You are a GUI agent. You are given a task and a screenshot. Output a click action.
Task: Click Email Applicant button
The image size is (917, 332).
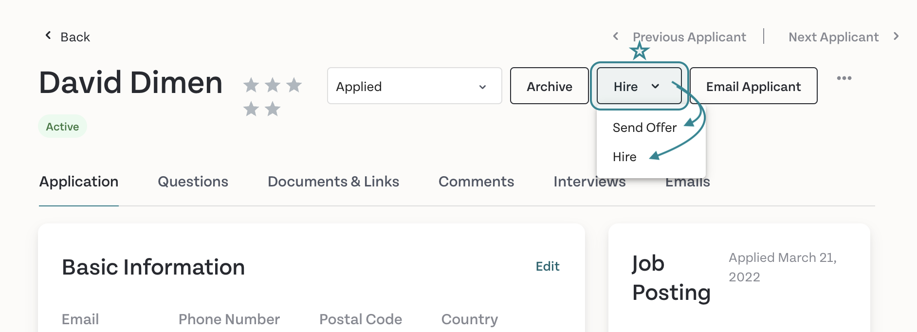point(753,86)
